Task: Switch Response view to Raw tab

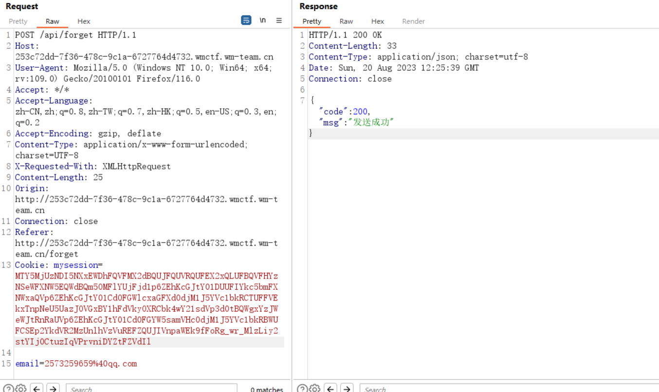Action: (x=347, y=21)
